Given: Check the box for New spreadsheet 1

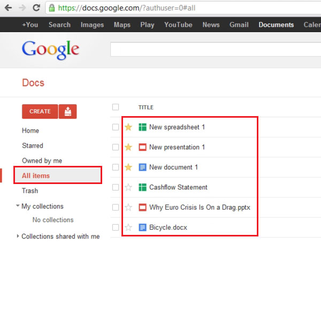Looking at the screenshot, I should tap(116, 127).
